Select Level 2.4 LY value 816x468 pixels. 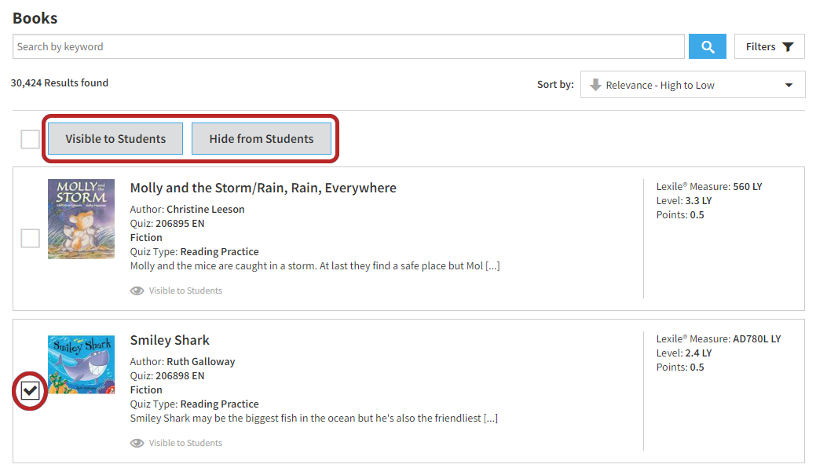click(698, 353)
